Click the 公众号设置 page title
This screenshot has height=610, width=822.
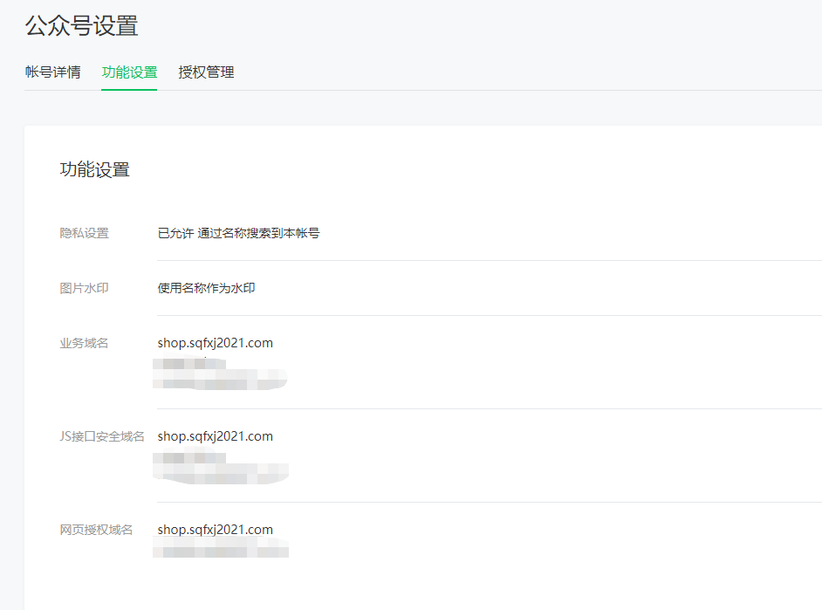tap(81, 25)
